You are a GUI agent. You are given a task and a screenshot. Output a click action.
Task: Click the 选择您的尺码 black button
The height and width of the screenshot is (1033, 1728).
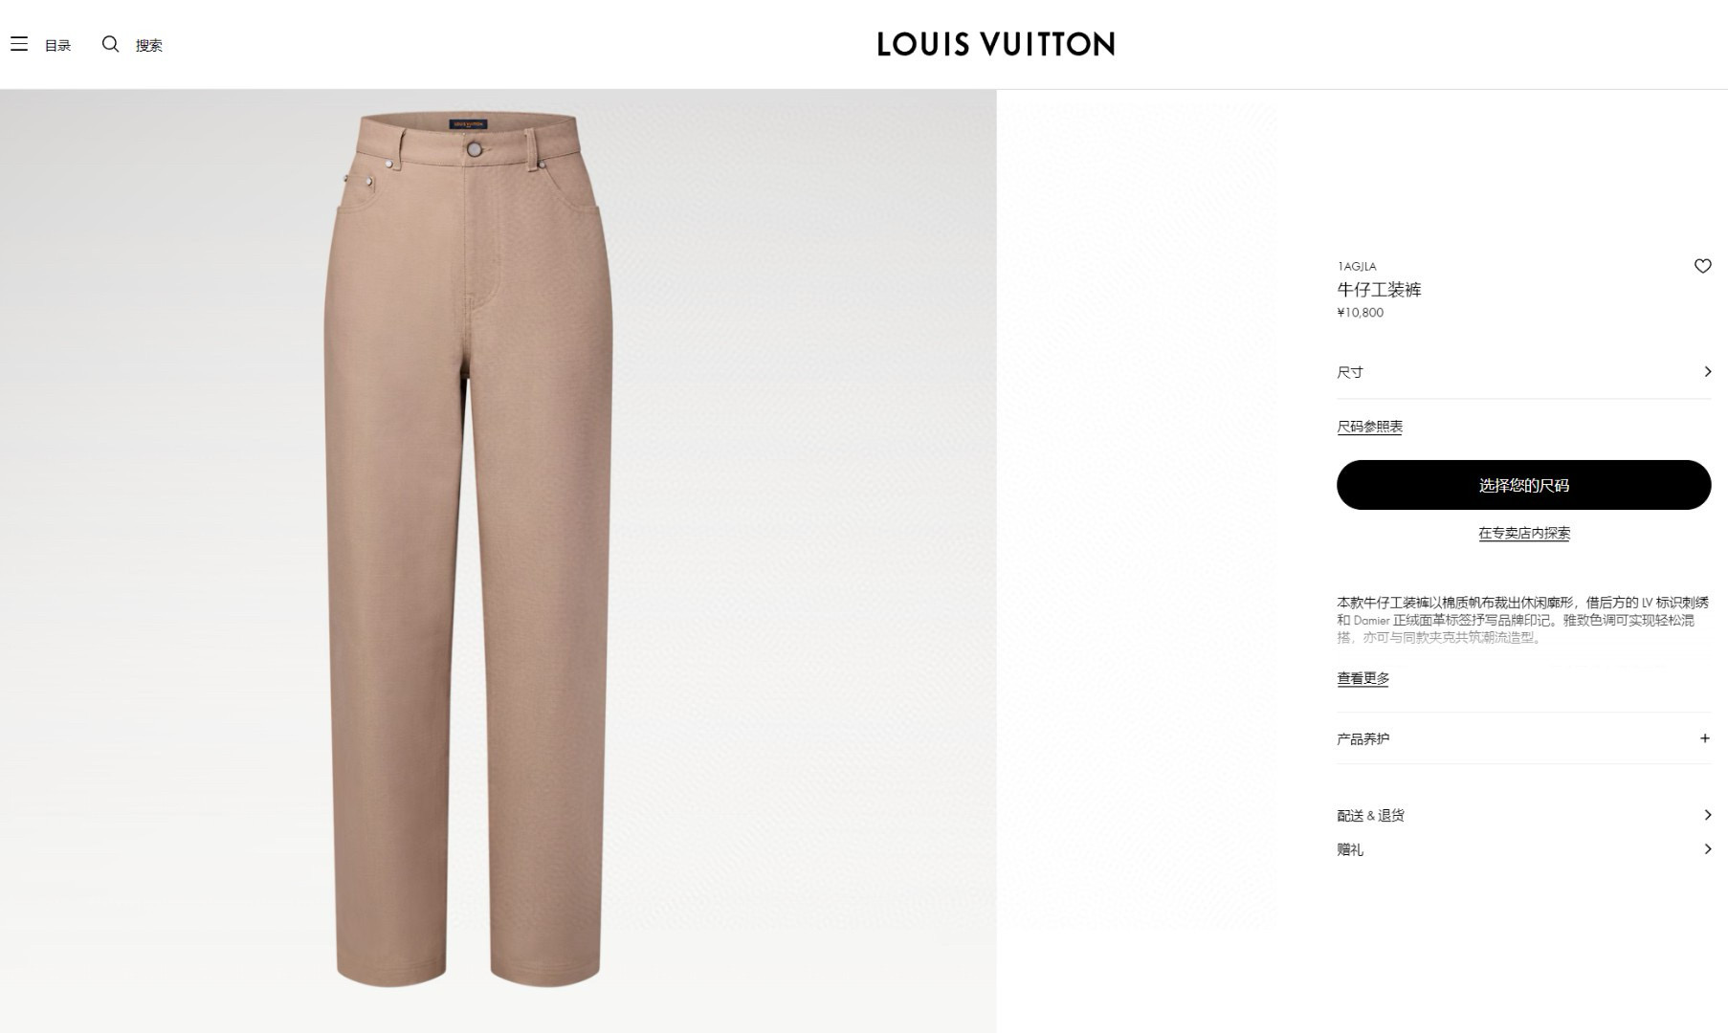[x=1523, y=485]
